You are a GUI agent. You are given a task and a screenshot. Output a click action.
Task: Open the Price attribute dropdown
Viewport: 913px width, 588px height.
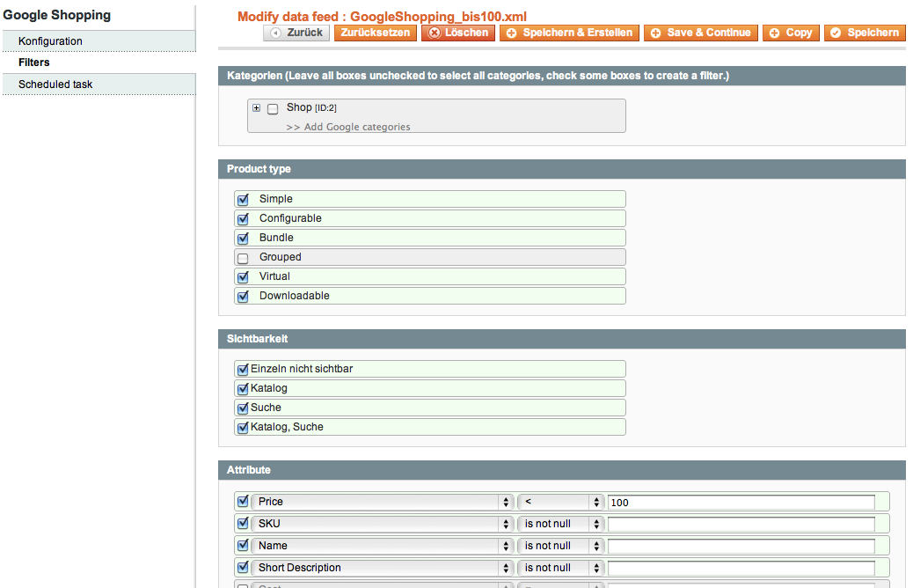pyautogui.click(x=382, y=502)
